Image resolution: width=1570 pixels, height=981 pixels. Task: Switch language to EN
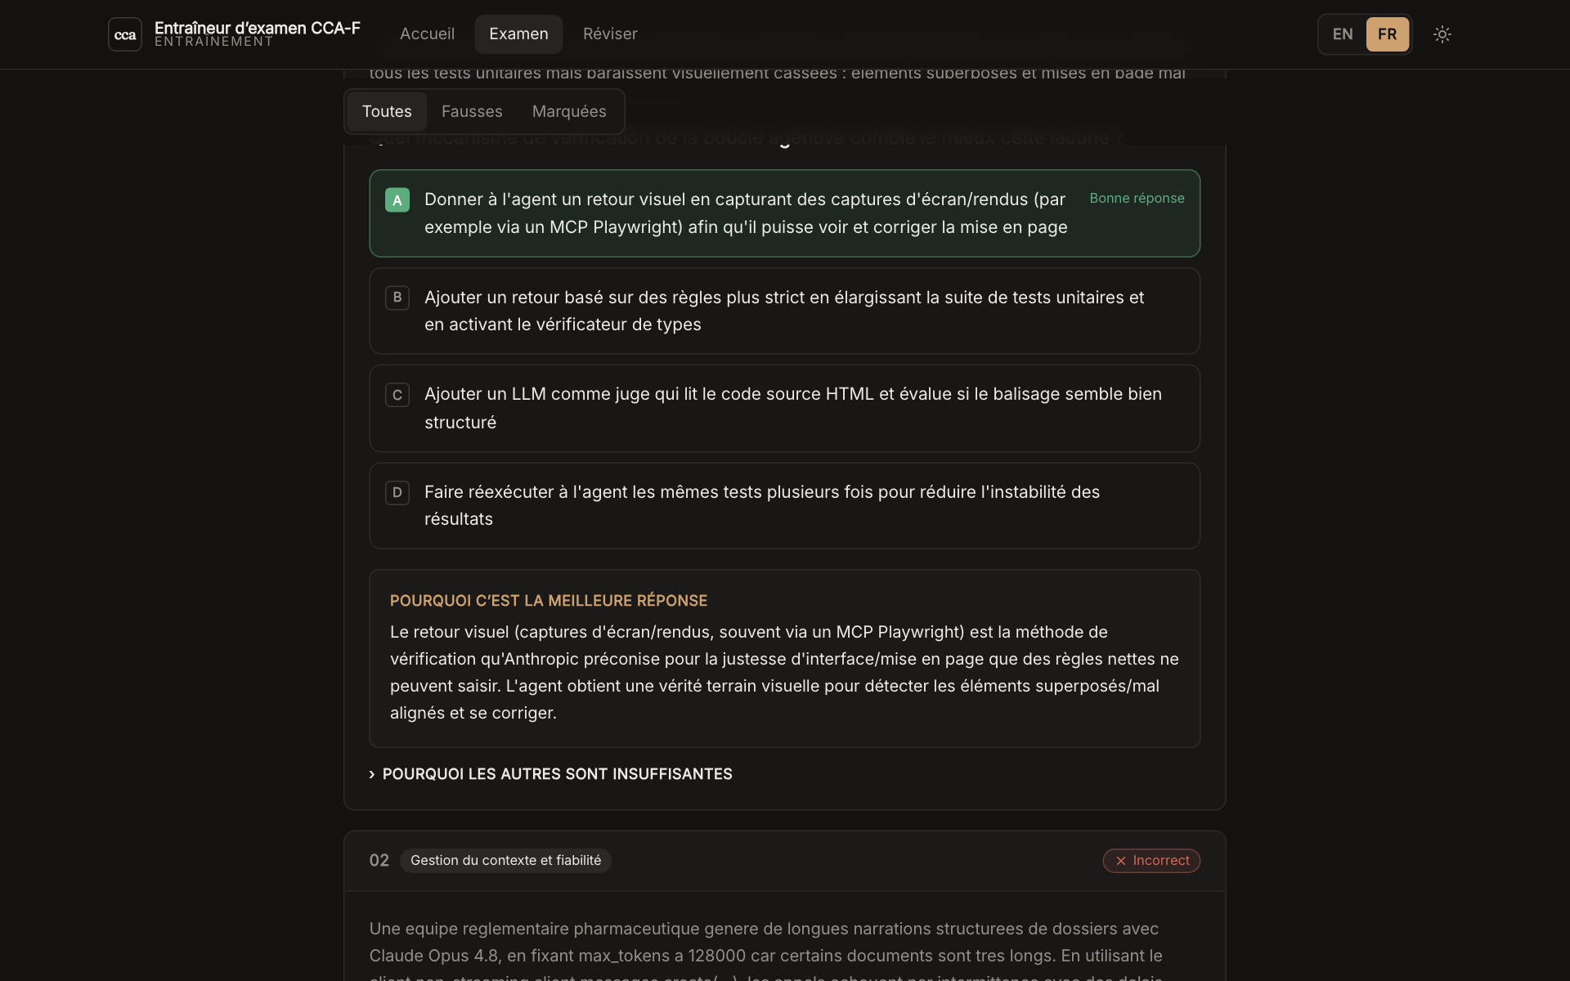coord(1343,34)
